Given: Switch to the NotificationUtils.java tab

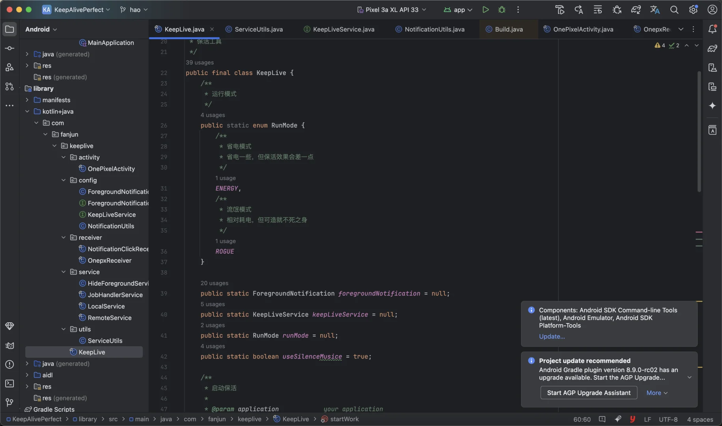Looking at the screenshot, I should click(x=434, y=29).
